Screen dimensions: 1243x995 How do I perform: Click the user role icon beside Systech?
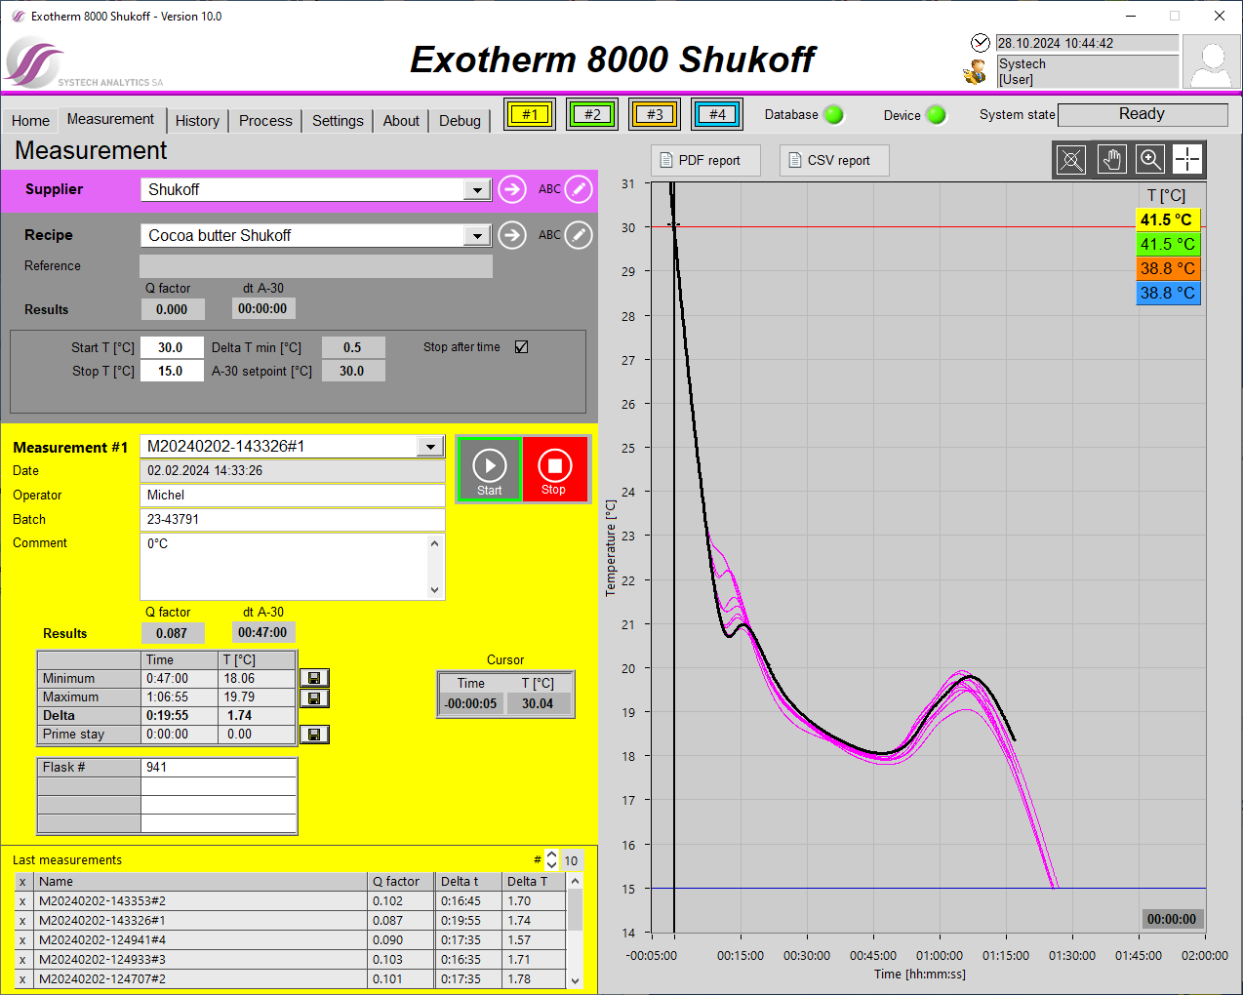(x=974, y=72)
